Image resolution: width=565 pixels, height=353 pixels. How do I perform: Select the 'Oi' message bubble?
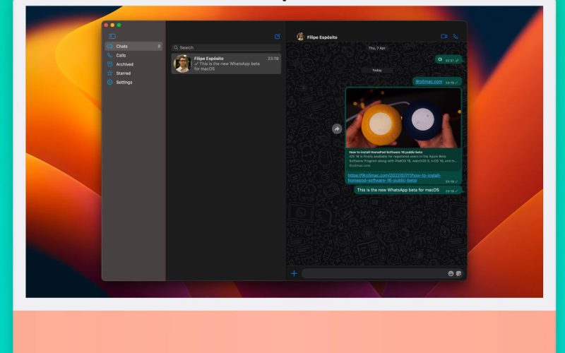(x=448, y=59)
